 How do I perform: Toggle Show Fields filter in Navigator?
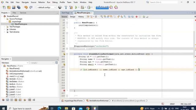7,100
